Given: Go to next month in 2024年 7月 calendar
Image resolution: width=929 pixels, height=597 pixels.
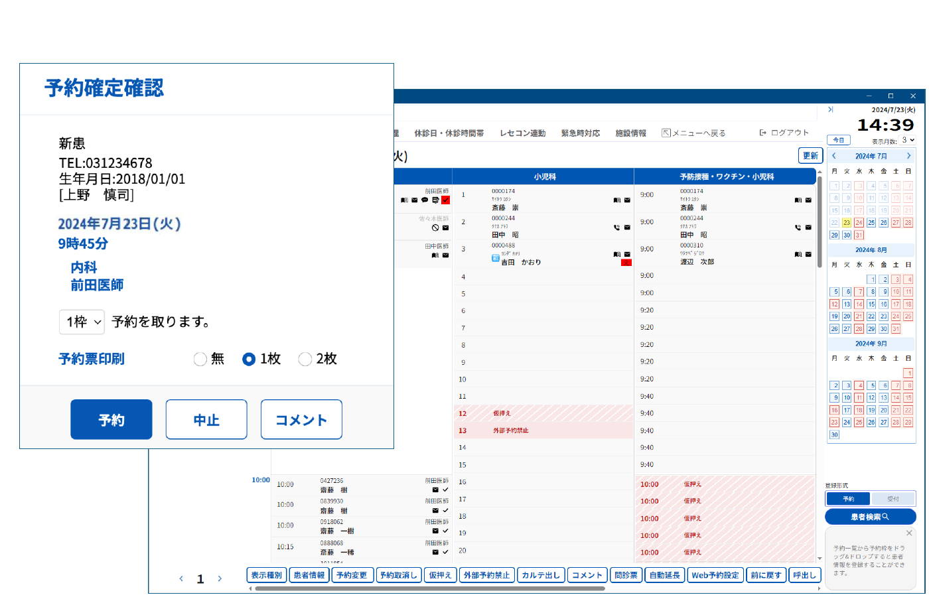Looking at the screenshot, I should [x=908, y=157].
